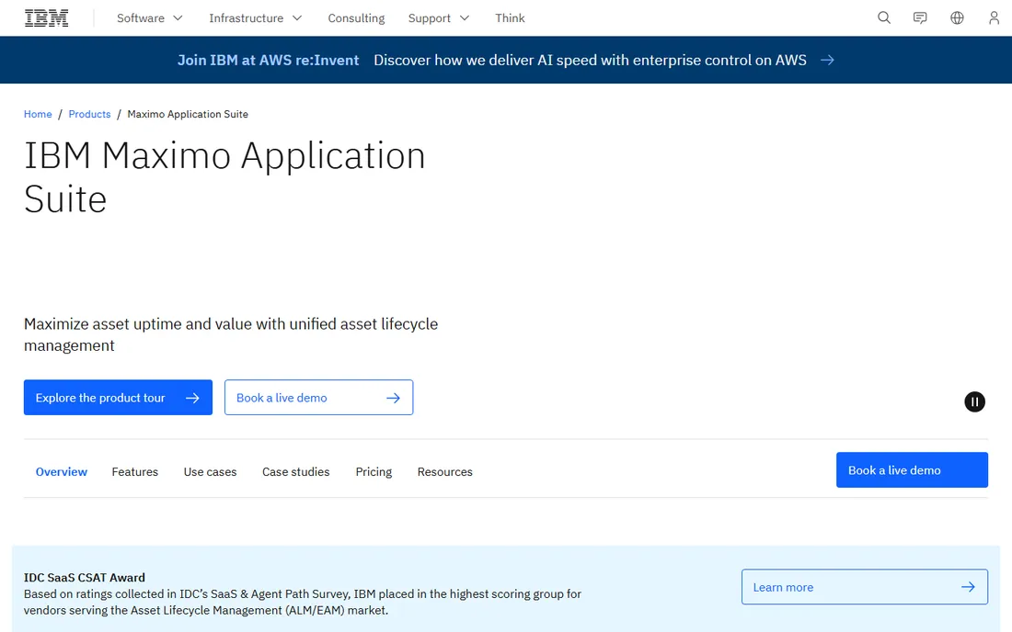The image size is (1012, 632).
Task: Click Learn more in the IDC award banner
Action: coord(864,587)
